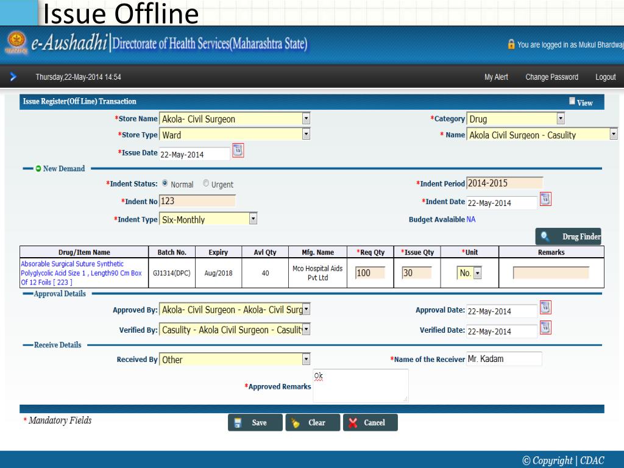The height and width of the screenshot is (468, 624).
Task: Open Change Password in top navigation
Action: point(551,77)
